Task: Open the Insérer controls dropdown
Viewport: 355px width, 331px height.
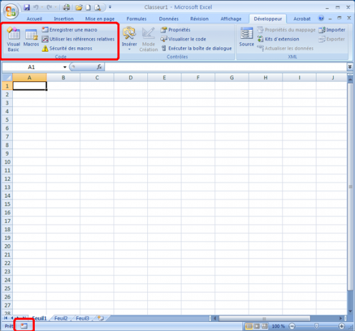Action: point(129,39)
